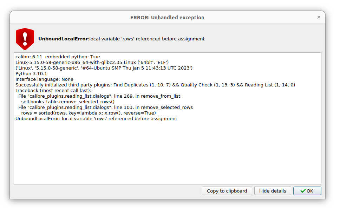Screen dimensions: 340x208
Task: Click the 'Python 3.10.1' version line
Action: click(31, 74)
